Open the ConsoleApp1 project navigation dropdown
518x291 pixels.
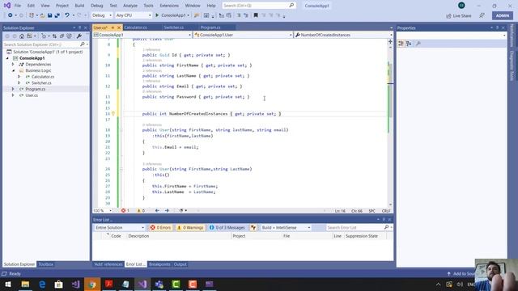click(x=142, y=35)
